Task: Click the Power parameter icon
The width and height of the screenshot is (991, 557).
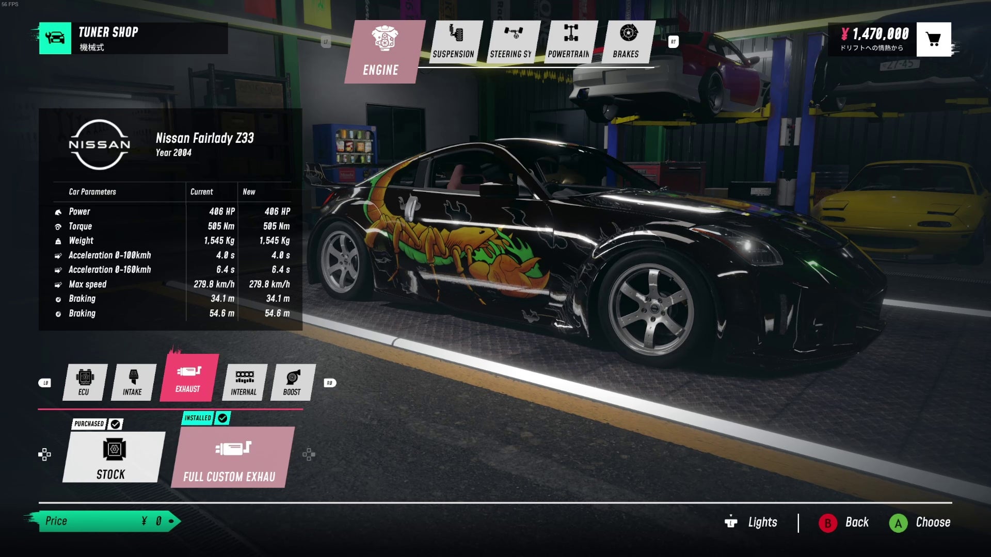Action: click(x=58, y=212)
